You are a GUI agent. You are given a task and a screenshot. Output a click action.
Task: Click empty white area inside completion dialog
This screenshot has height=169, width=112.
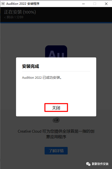click(56, 92)
